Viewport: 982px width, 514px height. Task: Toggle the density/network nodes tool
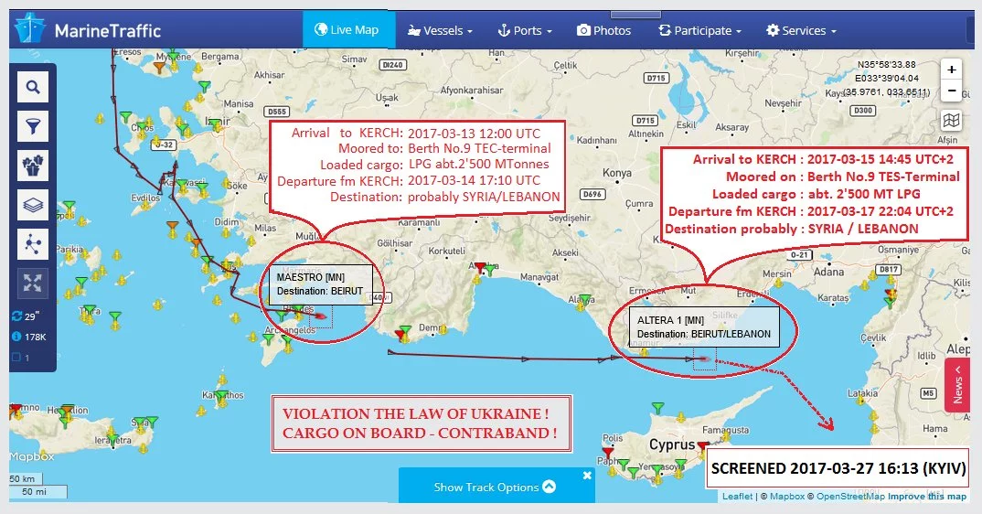pos(33,244)
